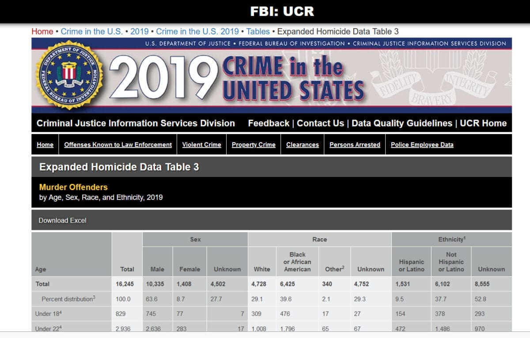Viewport: 530px width, 338px height.
Task: Click the Percent distribution row label
Action: click(68, 299)
